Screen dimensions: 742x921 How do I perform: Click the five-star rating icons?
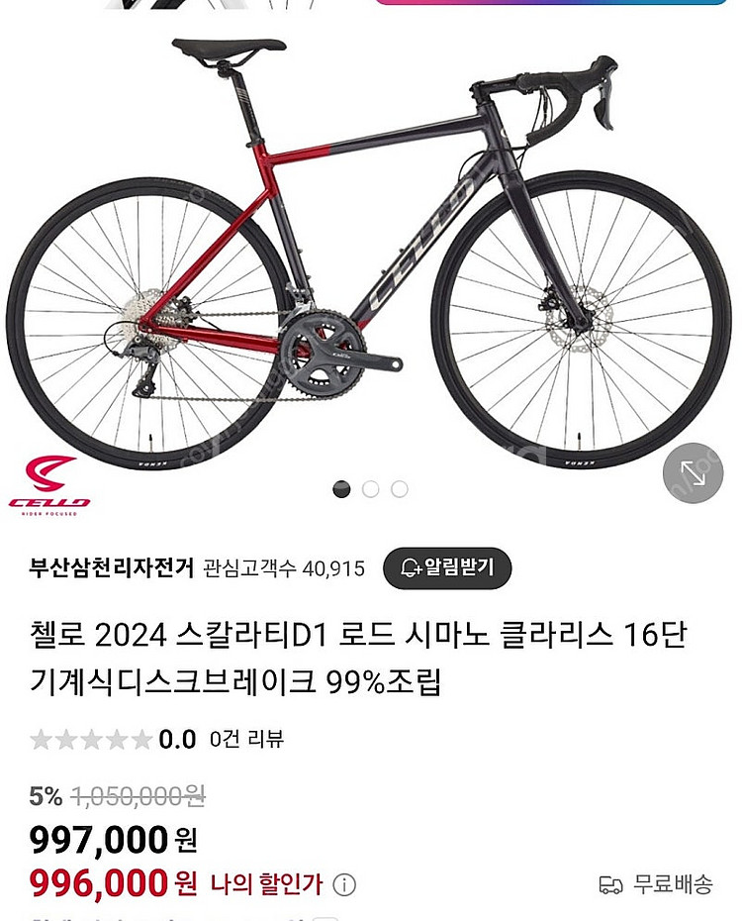(x=91, y=740)
